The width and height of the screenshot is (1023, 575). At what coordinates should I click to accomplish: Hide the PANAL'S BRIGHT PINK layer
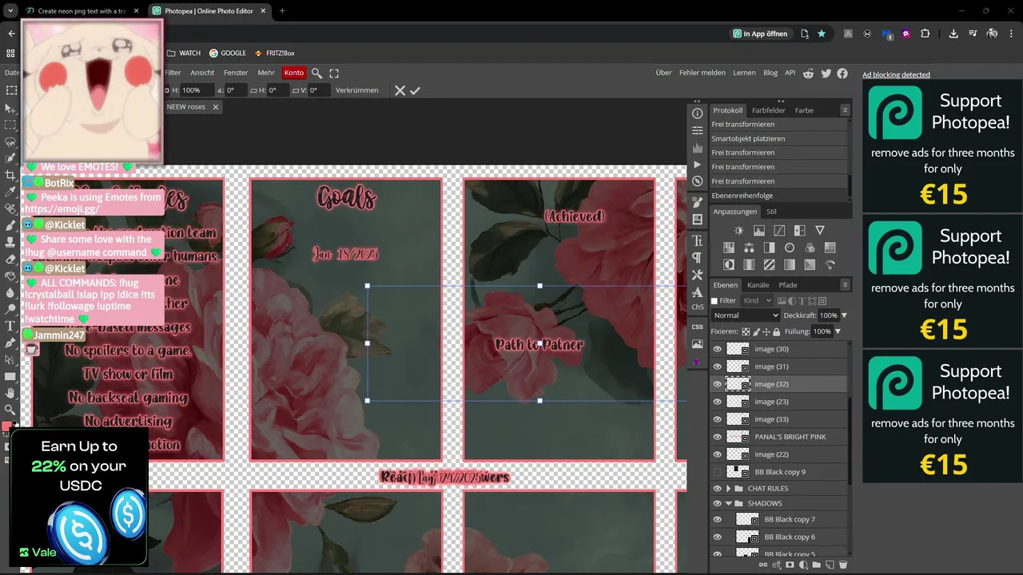click(x=717, y=437)
